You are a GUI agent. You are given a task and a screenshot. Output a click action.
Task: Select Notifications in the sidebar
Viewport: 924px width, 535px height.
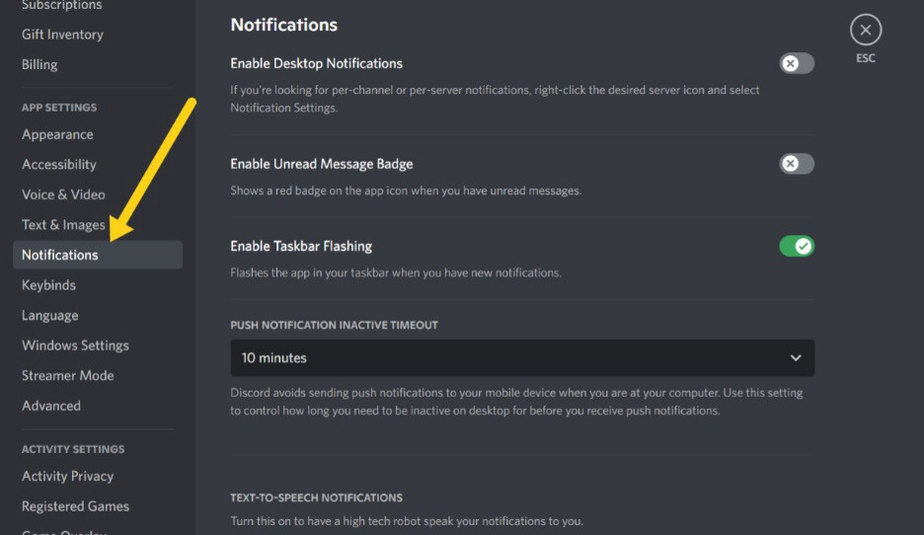[x=60, y=255]
